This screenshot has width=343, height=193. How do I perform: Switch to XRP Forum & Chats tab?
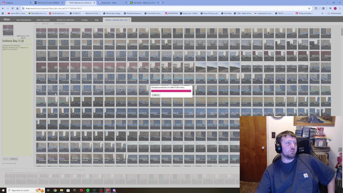pyautogui.click(x=49, y=3)
